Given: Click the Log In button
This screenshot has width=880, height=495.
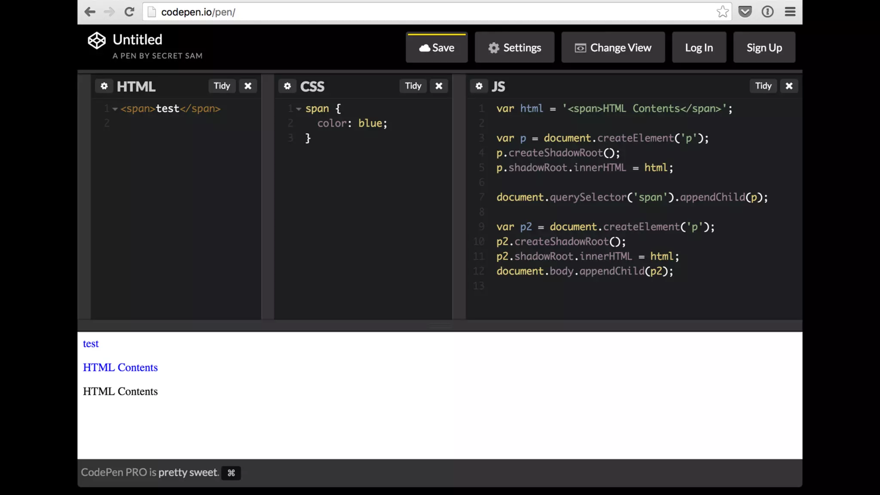Looking at the screenshot, I should [699, 48].
